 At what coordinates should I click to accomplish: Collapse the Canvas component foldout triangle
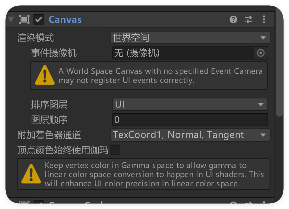tap(11, 20)
